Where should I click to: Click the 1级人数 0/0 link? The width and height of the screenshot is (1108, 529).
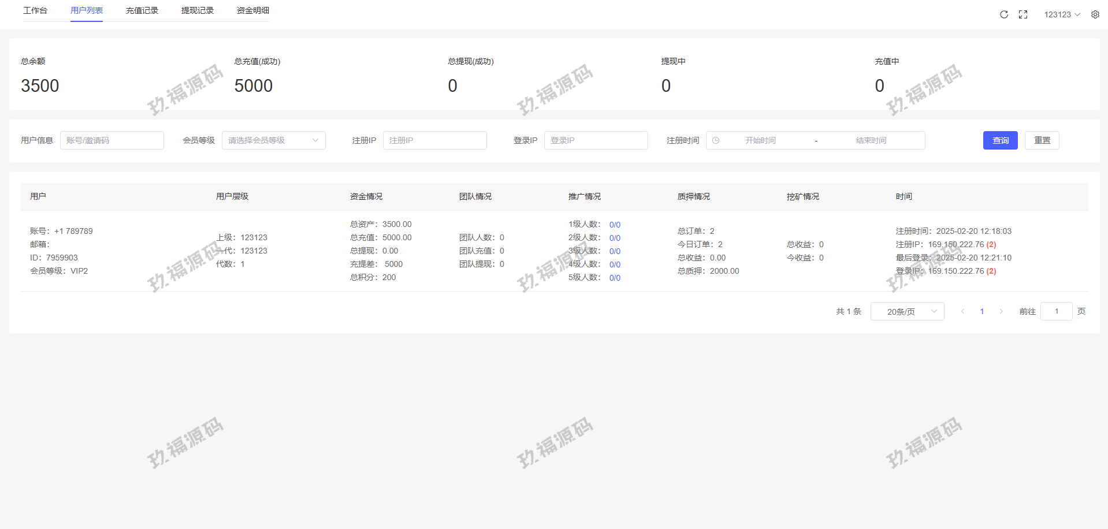tap(615, 225)
